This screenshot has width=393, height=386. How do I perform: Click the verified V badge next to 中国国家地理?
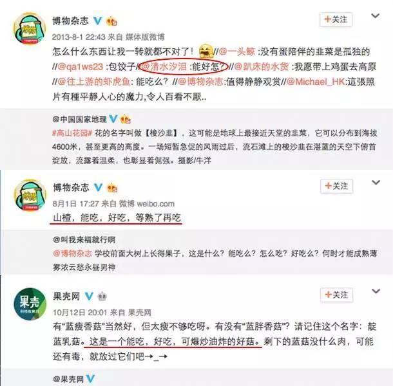pyautogui.click(x=113, y=119)
